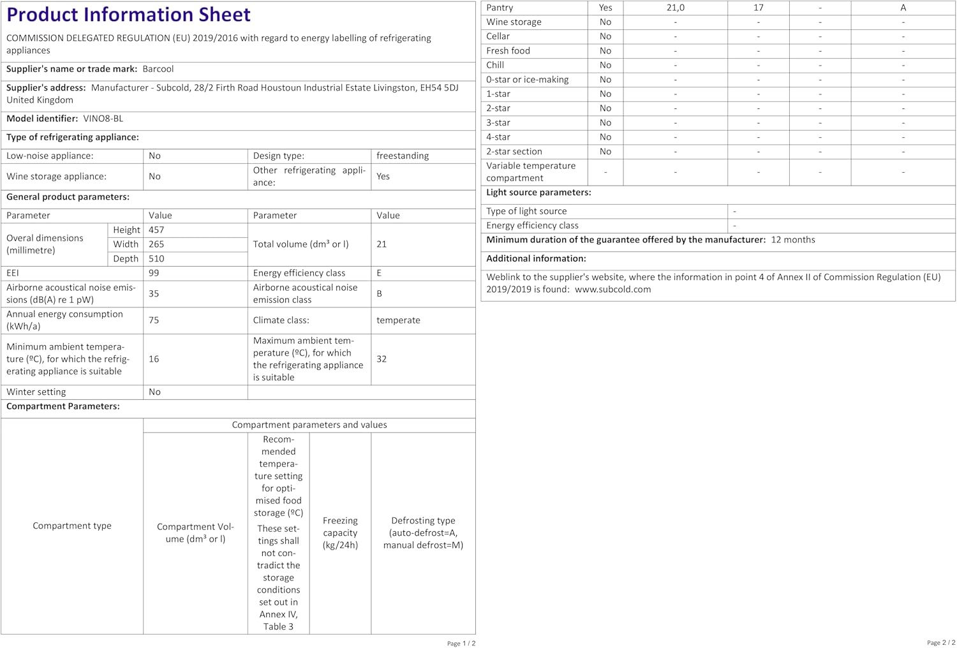Click the Energy efficiency class value E

[379, 273]
